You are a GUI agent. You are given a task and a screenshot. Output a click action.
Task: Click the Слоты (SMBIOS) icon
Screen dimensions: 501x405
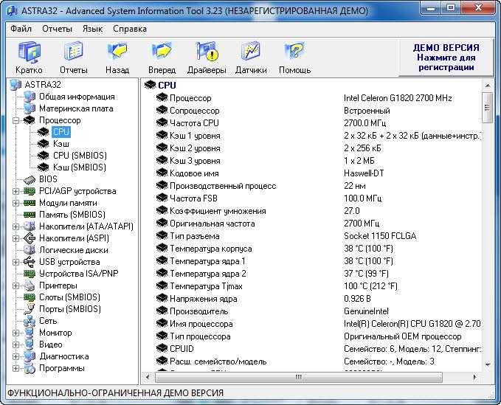point(30,297)
